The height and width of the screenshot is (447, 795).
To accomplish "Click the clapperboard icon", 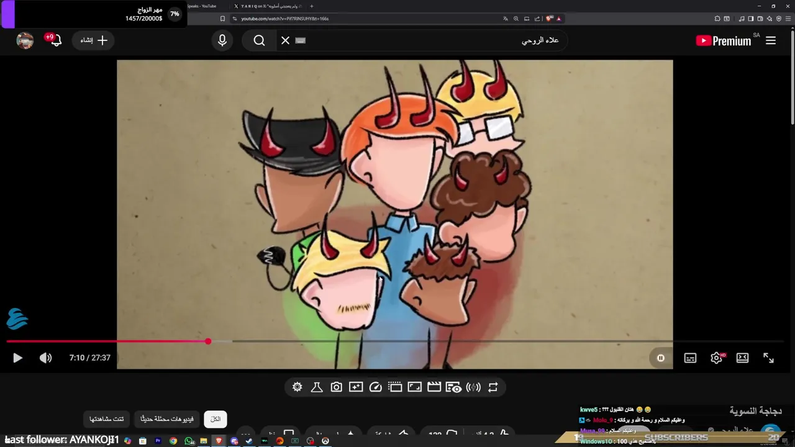I will point(434,387).
